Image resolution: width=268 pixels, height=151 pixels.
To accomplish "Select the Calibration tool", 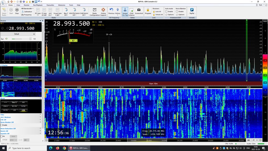I will (x=27, y=12).
